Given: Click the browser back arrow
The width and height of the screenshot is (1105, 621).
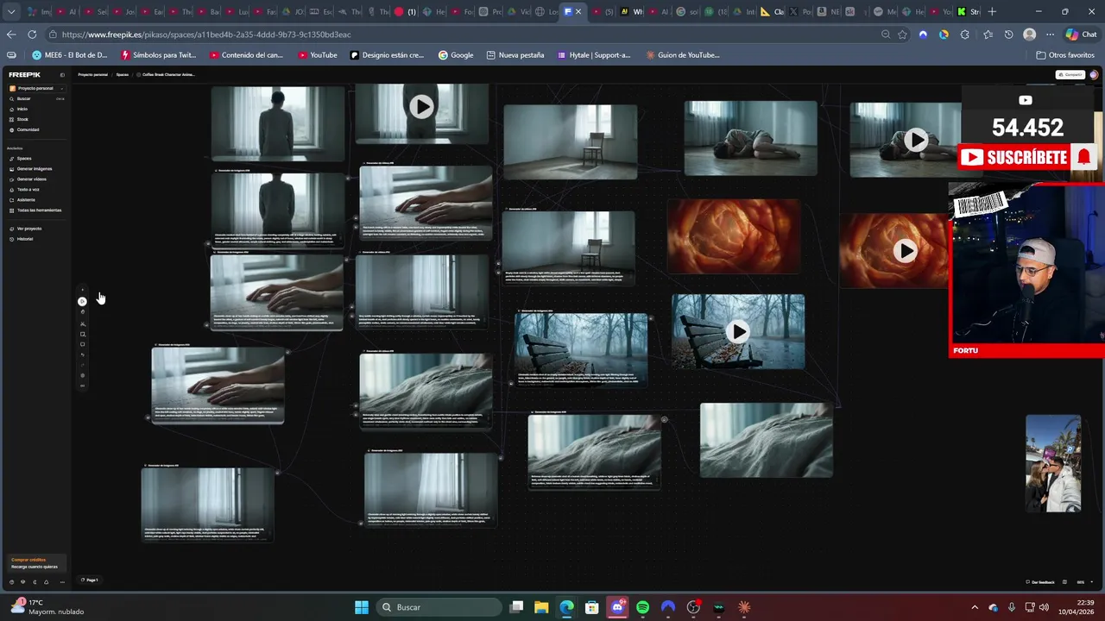Looking at the screenshot, I should 11,34.
